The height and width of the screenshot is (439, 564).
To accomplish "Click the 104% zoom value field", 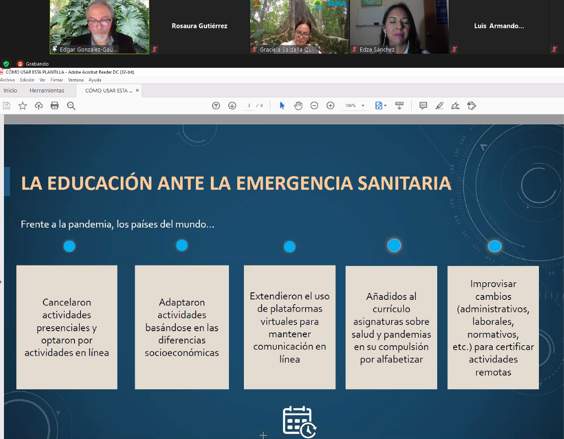I will pyautogui.click(x=350, y=106).
